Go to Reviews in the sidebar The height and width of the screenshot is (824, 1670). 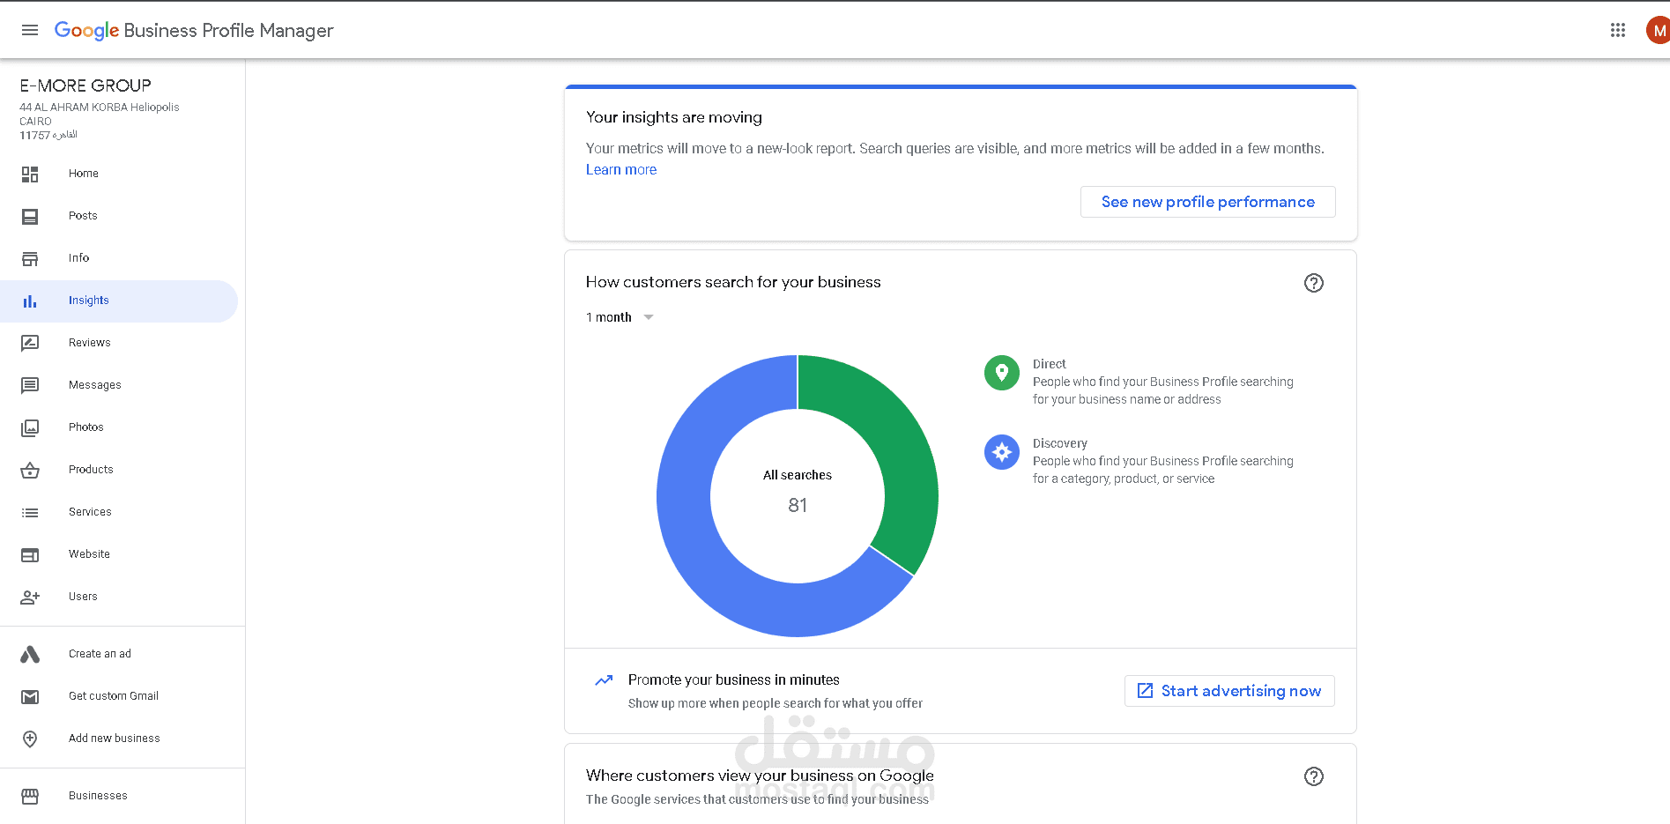point(89,343)
